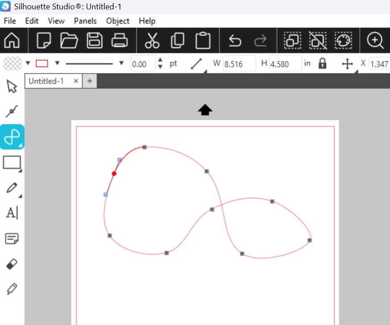Toggle the aspect ratio lock
The image size is (390, 325).
pos(322,64)
